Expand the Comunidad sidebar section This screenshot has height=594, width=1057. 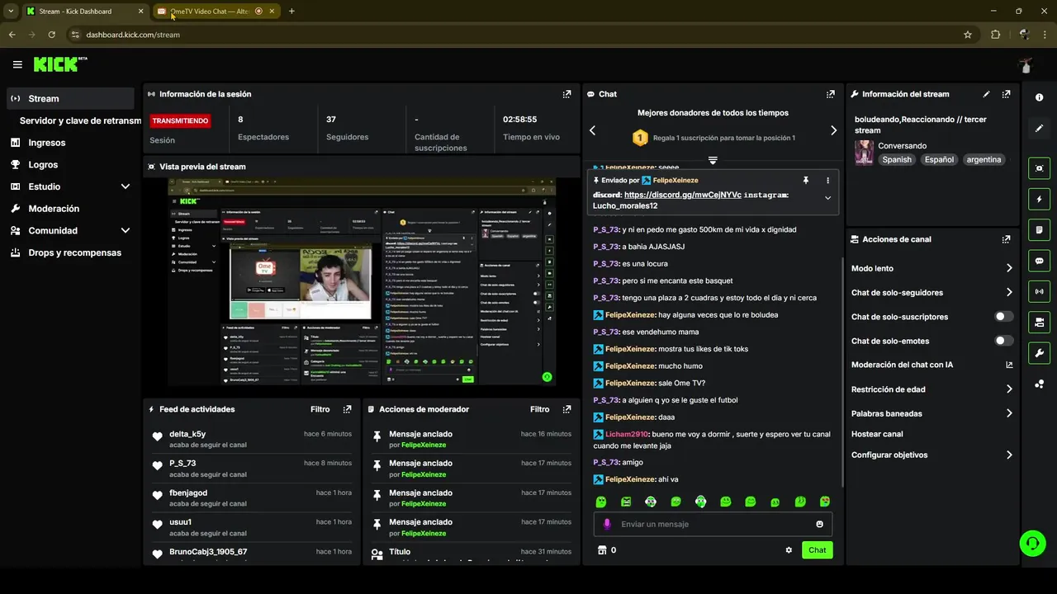click(x=126, y=231)
